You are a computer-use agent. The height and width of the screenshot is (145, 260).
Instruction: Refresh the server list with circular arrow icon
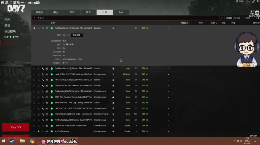(x=258, y=18)
